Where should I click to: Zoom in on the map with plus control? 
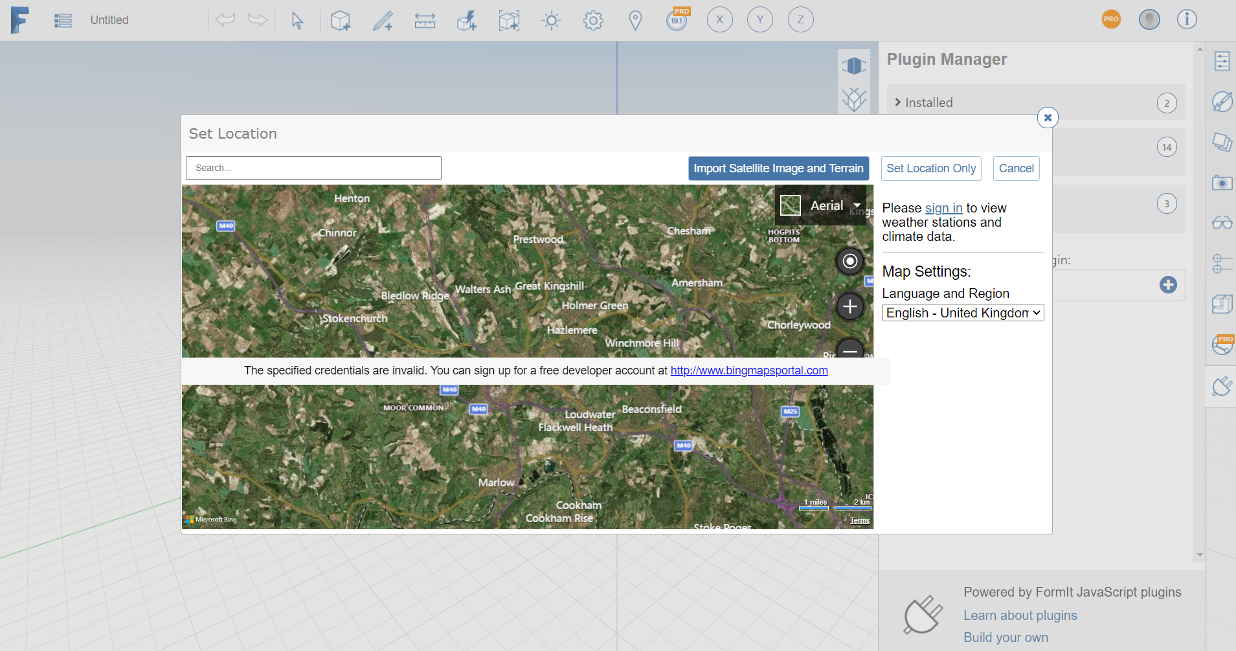(850, 306)
